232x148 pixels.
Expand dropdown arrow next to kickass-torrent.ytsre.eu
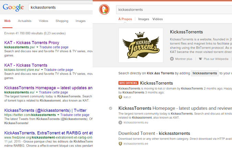pos(42,70)
